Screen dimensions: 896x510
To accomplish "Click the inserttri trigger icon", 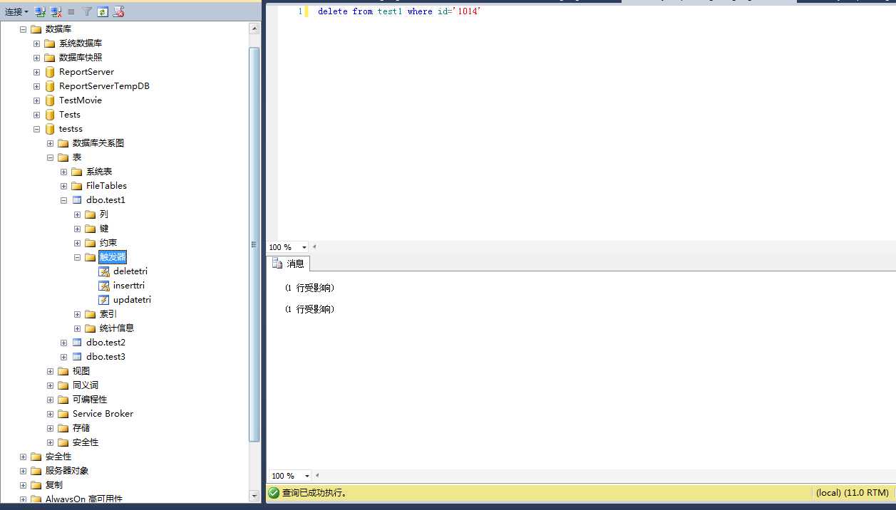I will [x=104, y=286].
